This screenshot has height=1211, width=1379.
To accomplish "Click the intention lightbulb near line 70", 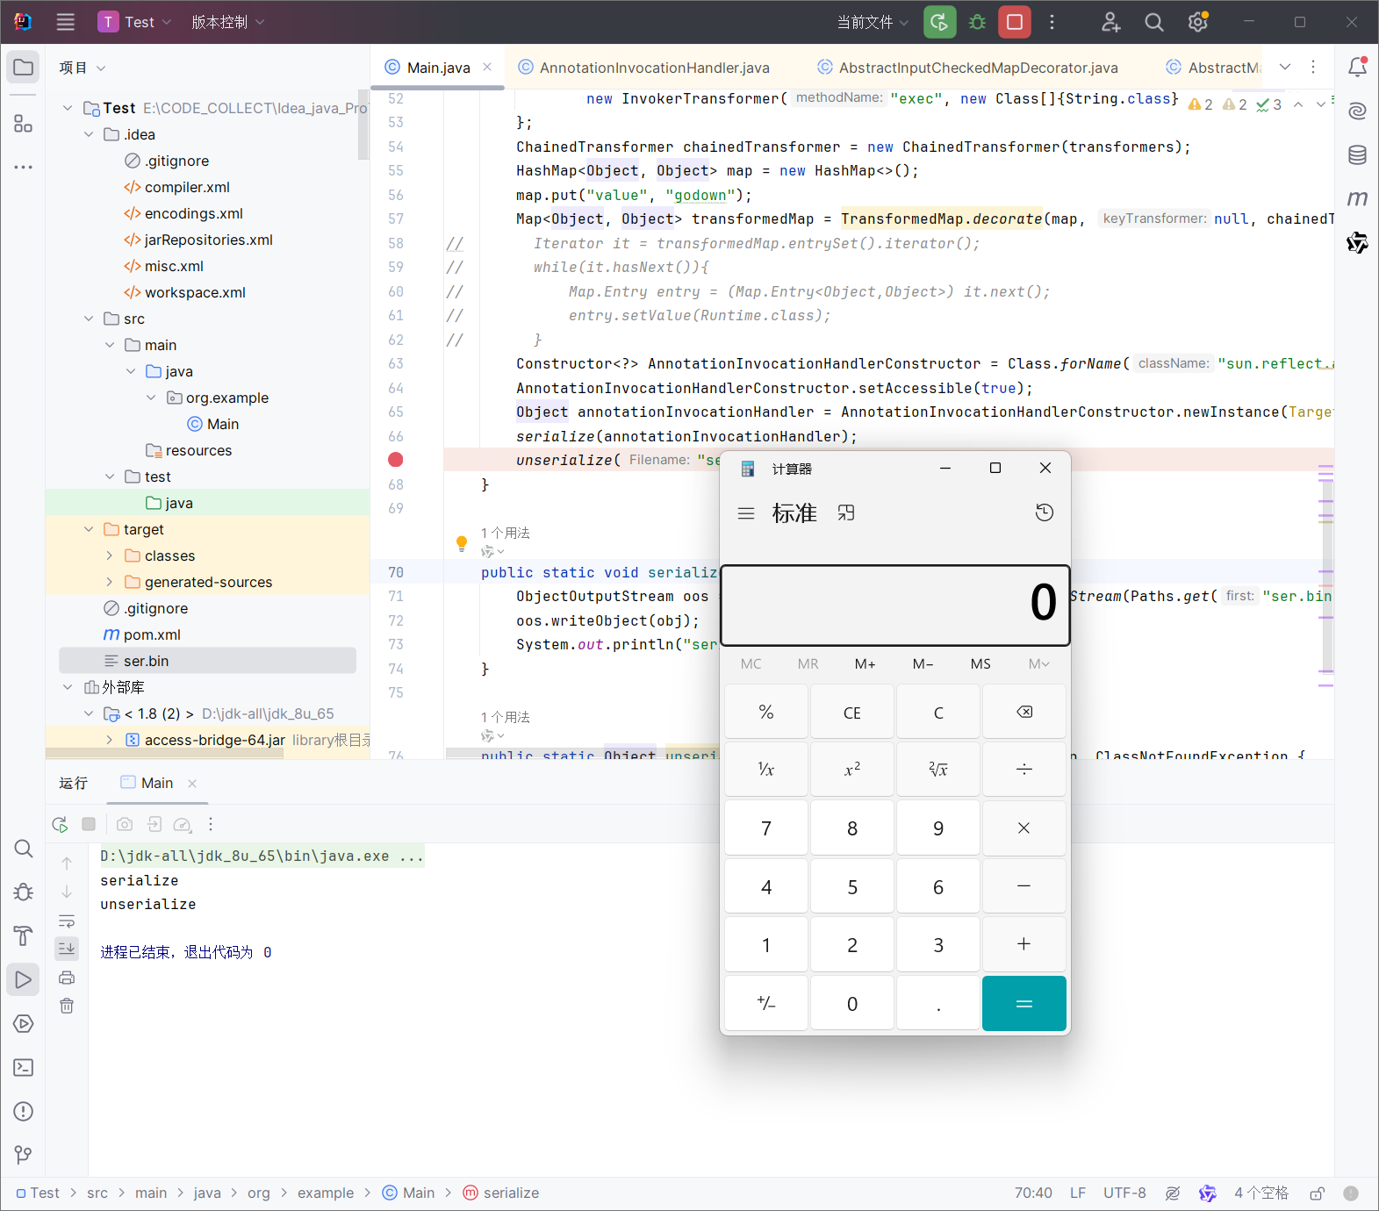I will click(462, 543).
